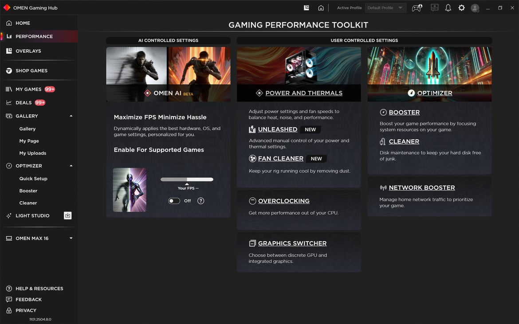Click the NEW badge beside Fan Cleaner
The height and width of the screenshot is (324, 519).
tap(316, 159)
